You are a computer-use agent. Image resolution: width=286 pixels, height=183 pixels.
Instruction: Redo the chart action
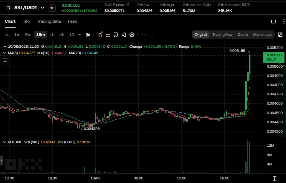pos(152,35)
